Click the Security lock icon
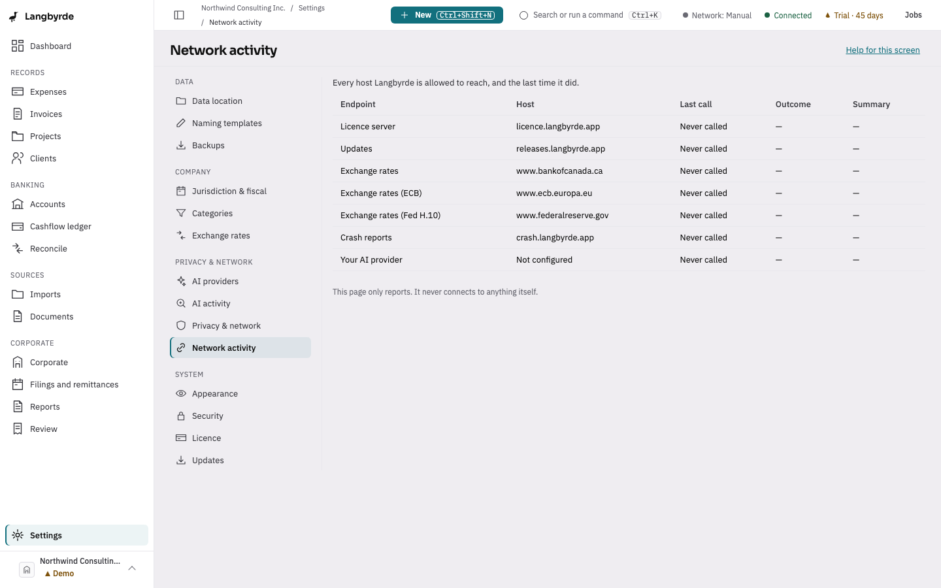The width and height of the screenshot is (941, 588). (181, 416)
